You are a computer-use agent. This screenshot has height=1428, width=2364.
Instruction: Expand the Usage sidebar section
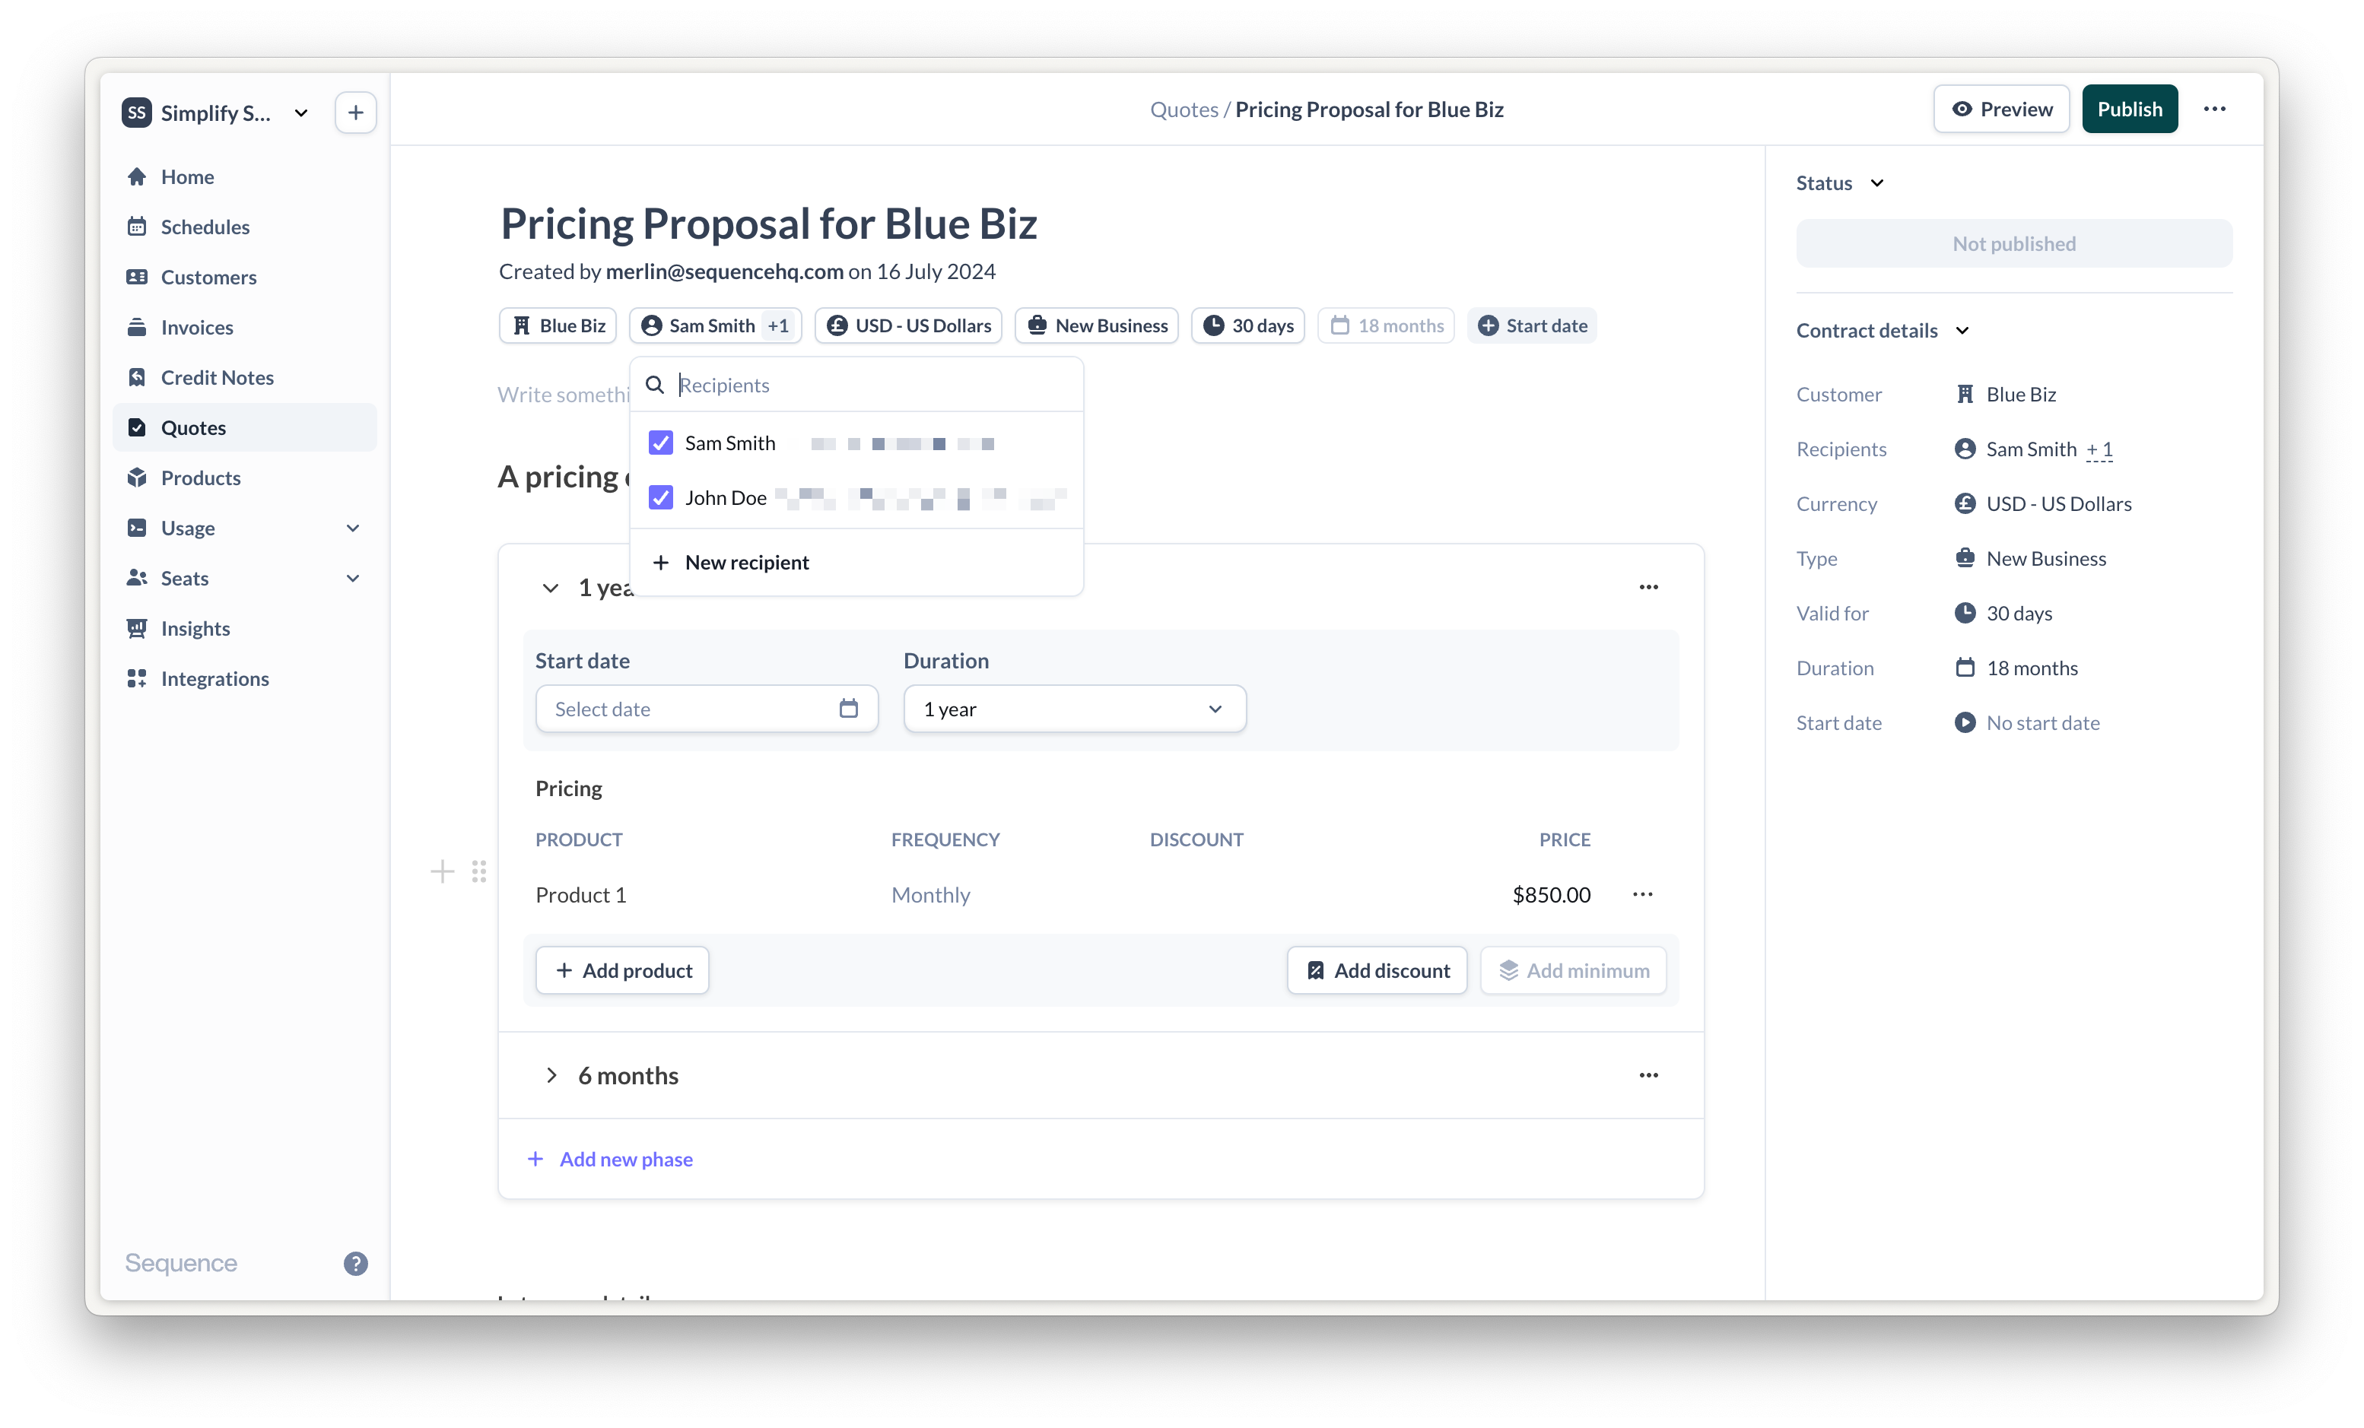tap(353, 528)
